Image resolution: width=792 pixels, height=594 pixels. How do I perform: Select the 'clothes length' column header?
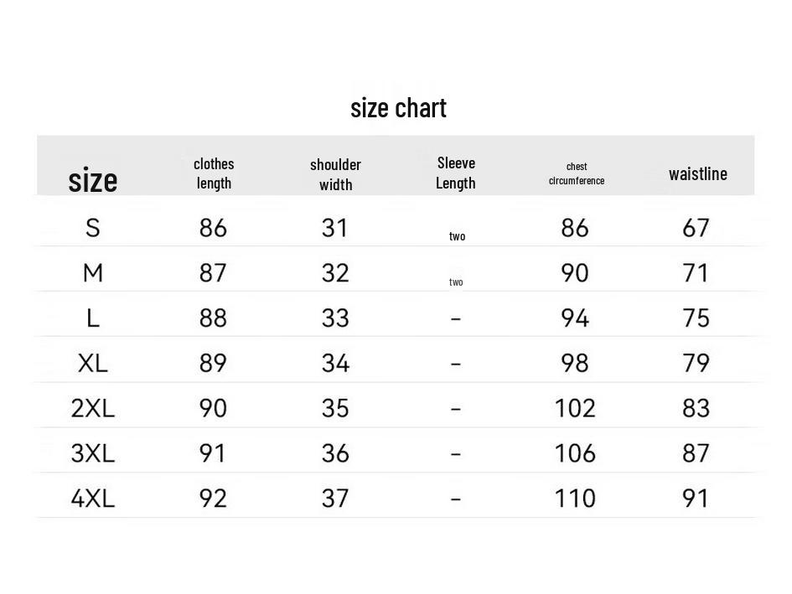214,173
